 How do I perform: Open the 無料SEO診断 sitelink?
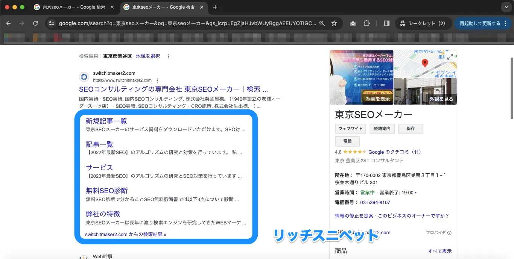[107, 191]
